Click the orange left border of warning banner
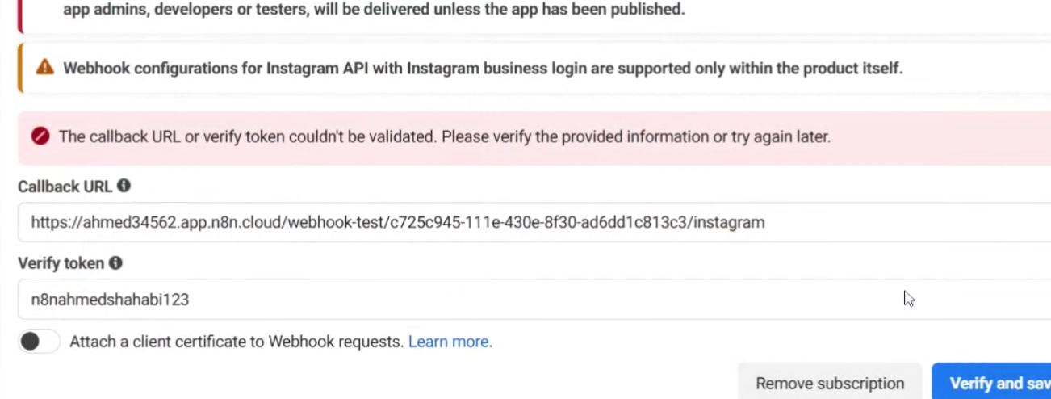The image size is (1051, 399). (x=19, y=68)
